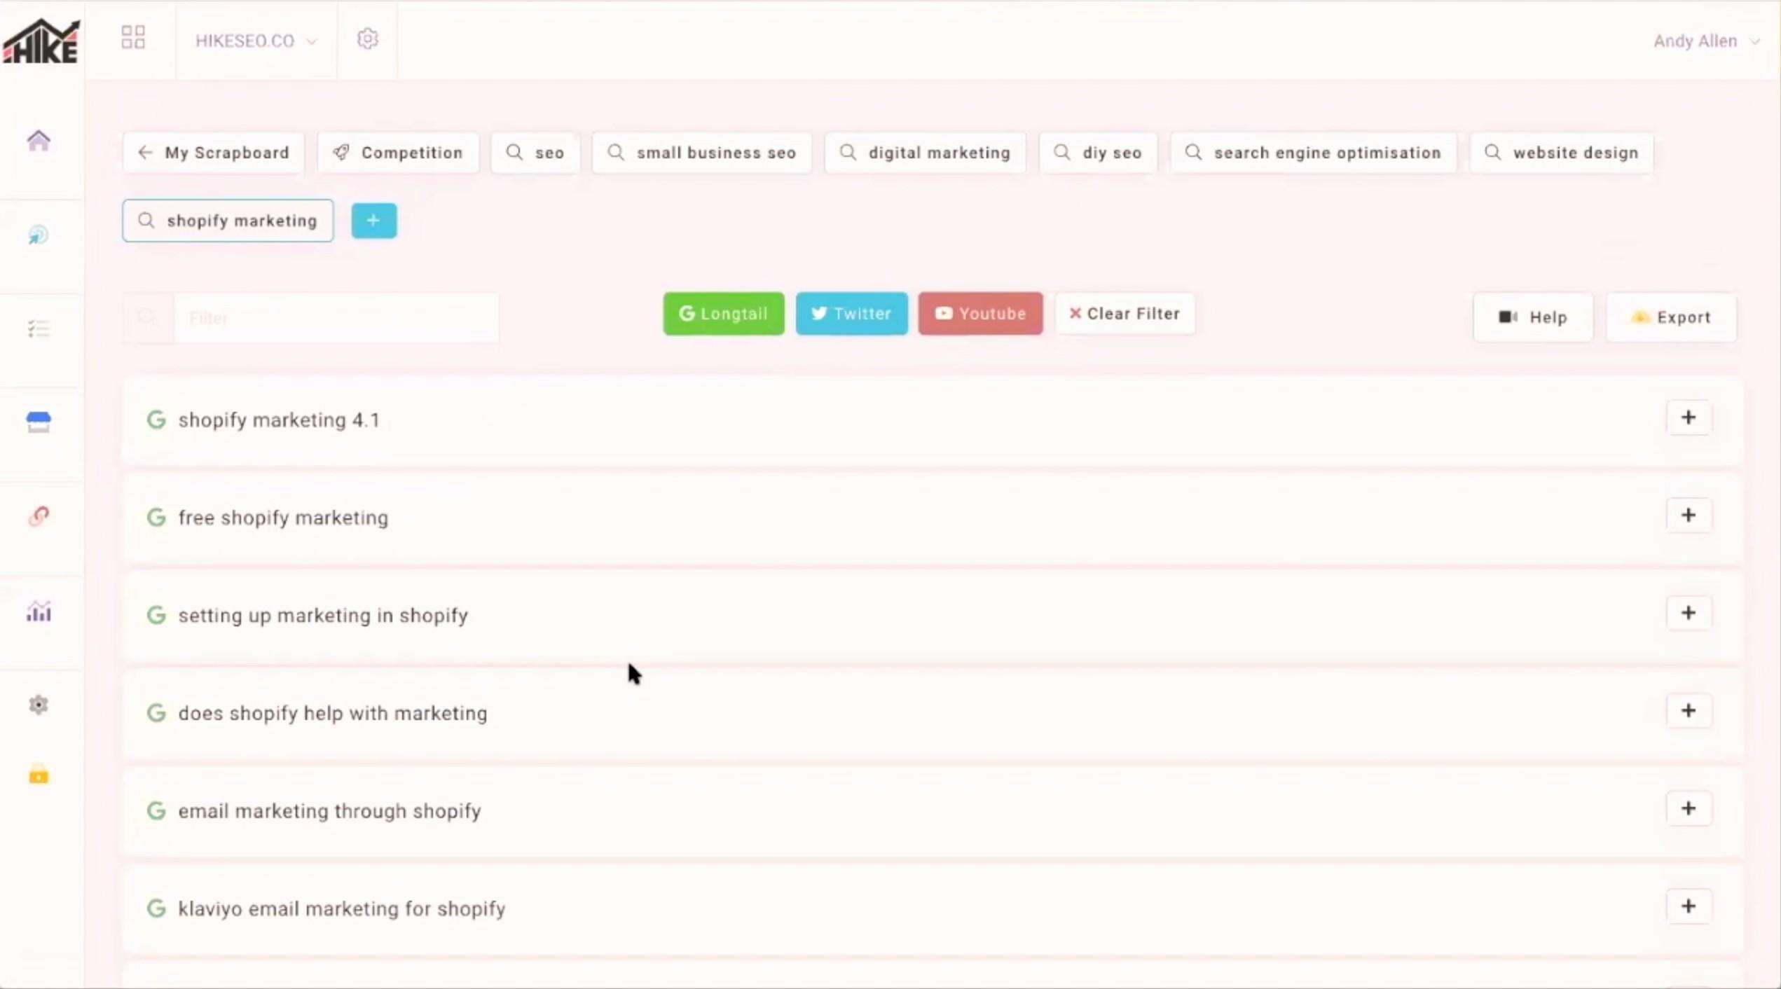Select the 'diy seo' tab
The width and height of the screenshot is (1781, 989).
pos(1098,153)
